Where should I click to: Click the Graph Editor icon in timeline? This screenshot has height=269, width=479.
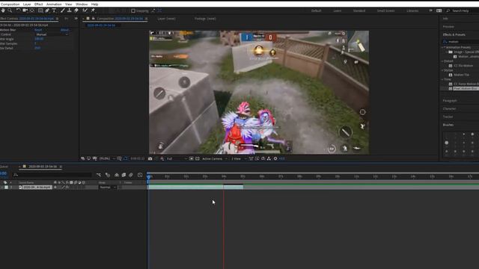pyautogui.click(x=140, y=175)
